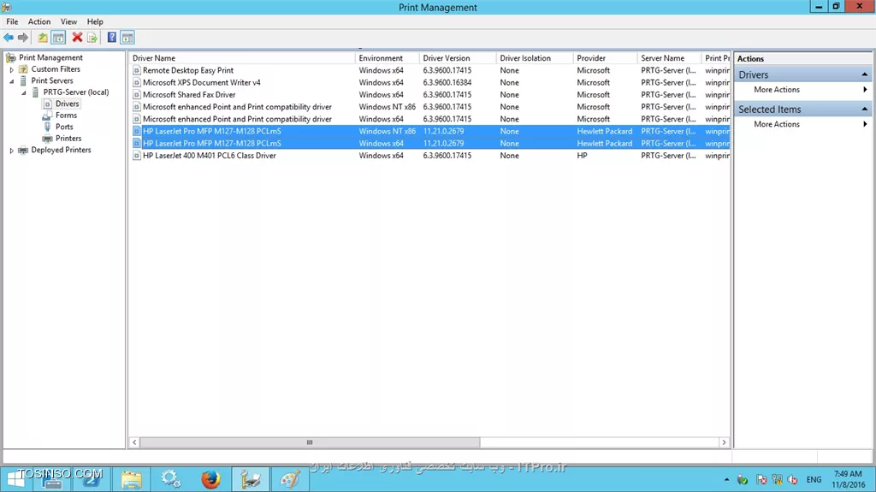Click the Forms icon in the tree
The image size is (876, 492).
(x=47, y=116)
